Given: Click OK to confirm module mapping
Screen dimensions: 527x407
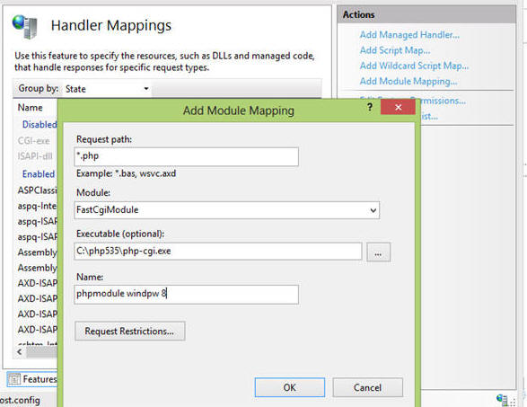Looking at the screenshot, I should [290, 387].
